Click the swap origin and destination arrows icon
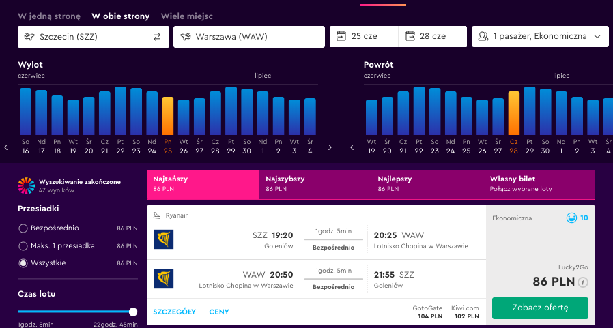 coord(157,37)
